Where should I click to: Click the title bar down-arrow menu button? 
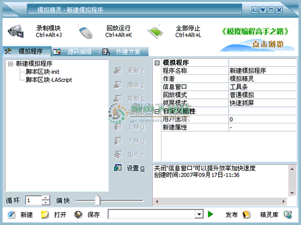pos(263,10)
